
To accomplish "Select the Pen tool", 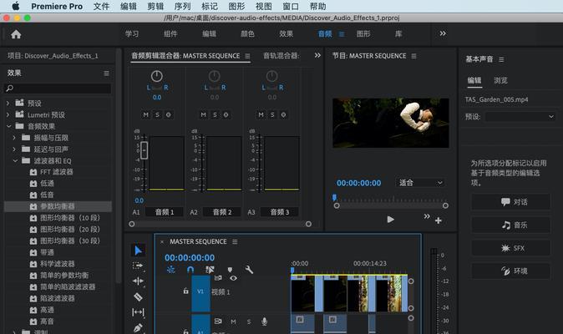I will pyautogui.click(x=138, y=327).
